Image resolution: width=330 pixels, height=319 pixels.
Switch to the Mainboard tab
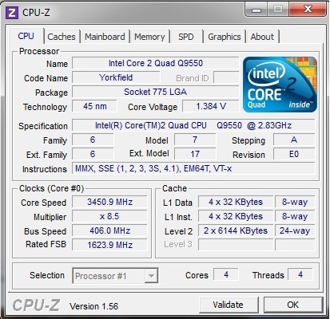pyautogui.click(x=105, y=37)
